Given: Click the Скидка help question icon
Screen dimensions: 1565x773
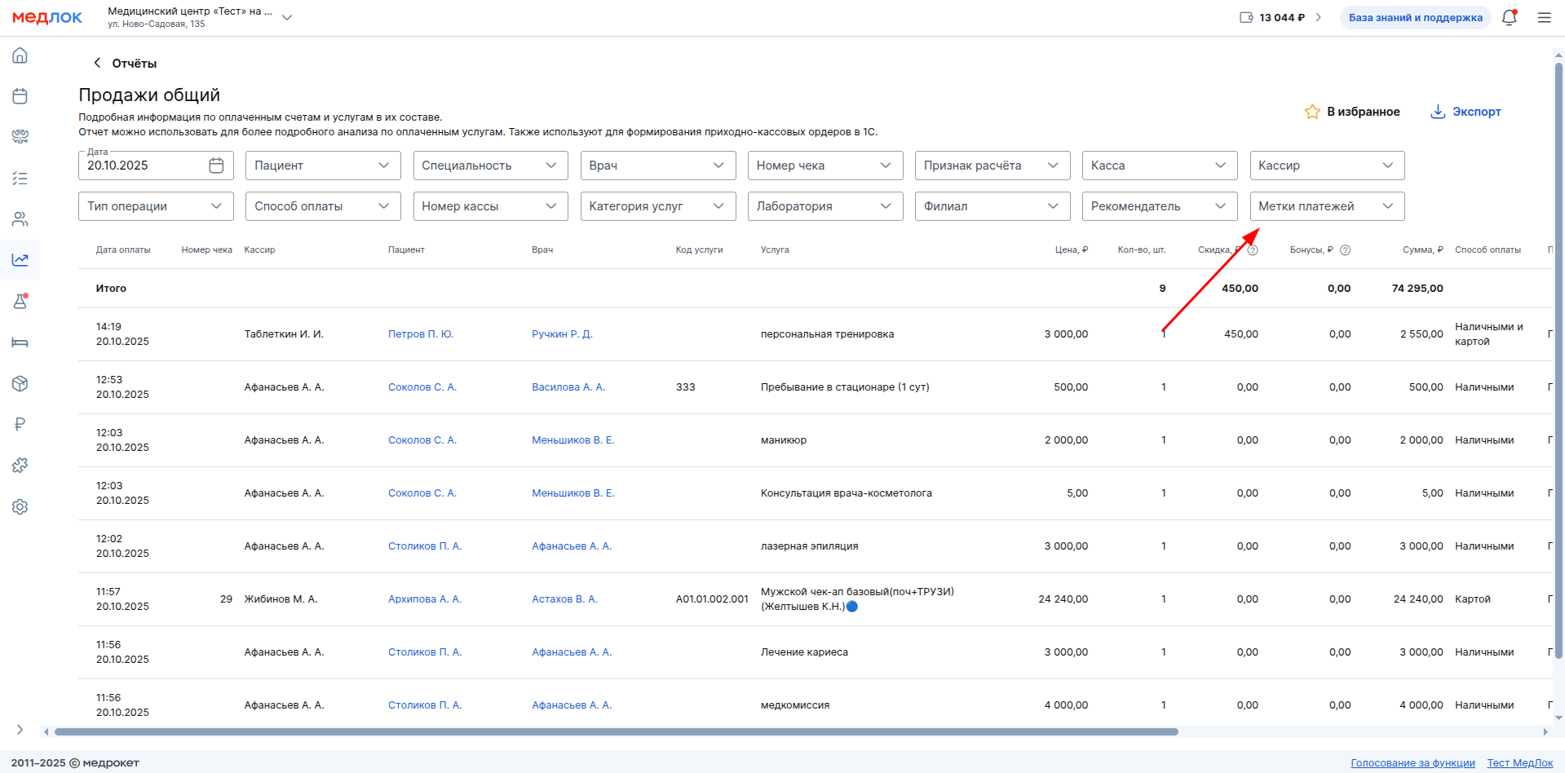Looking at the screenshot, I should tap(1253, 250).
